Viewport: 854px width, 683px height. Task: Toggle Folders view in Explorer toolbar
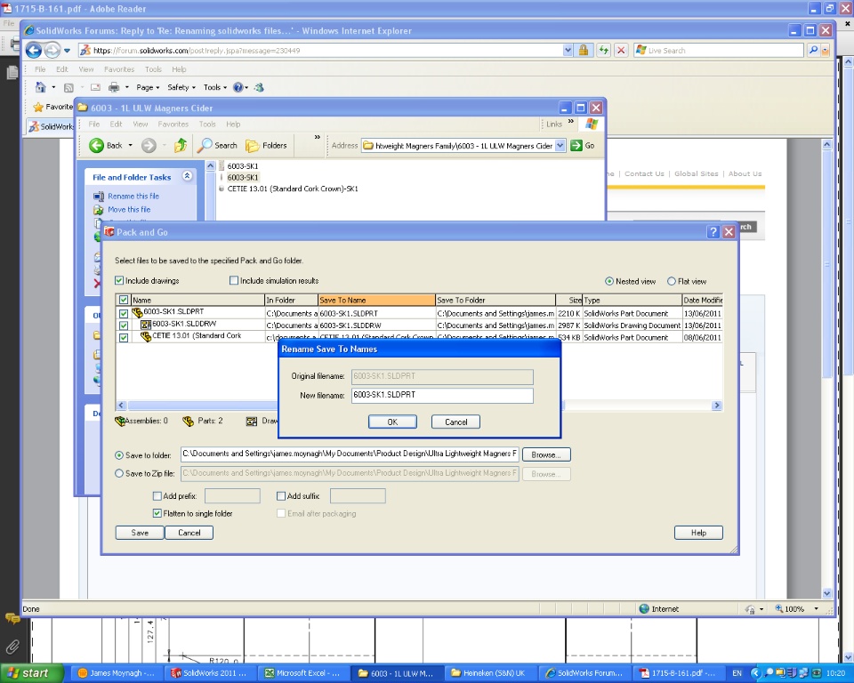click(x=266, y=146)
